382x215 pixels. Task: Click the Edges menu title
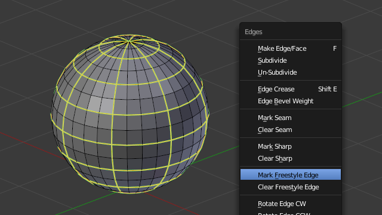click(x=253, y=32)
